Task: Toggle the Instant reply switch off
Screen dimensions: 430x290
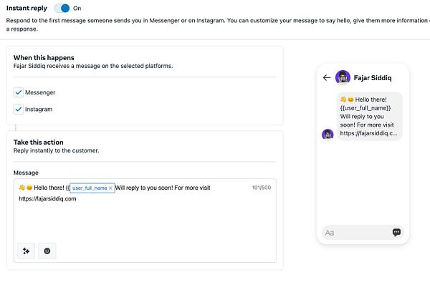Action: [x=62, y=8]
